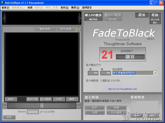165x123 pixels.
Task: Click the red trial days number 21
Action: pyautogui.click(x=107, y=54)
